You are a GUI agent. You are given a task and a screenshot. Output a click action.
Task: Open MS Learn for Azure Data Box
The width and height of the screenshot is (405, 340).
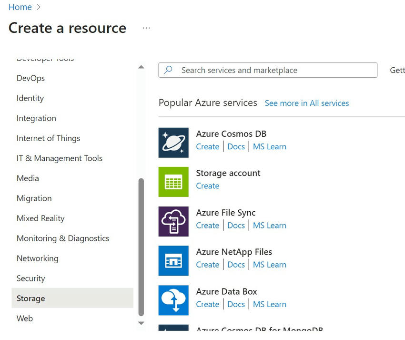[270, 304]
